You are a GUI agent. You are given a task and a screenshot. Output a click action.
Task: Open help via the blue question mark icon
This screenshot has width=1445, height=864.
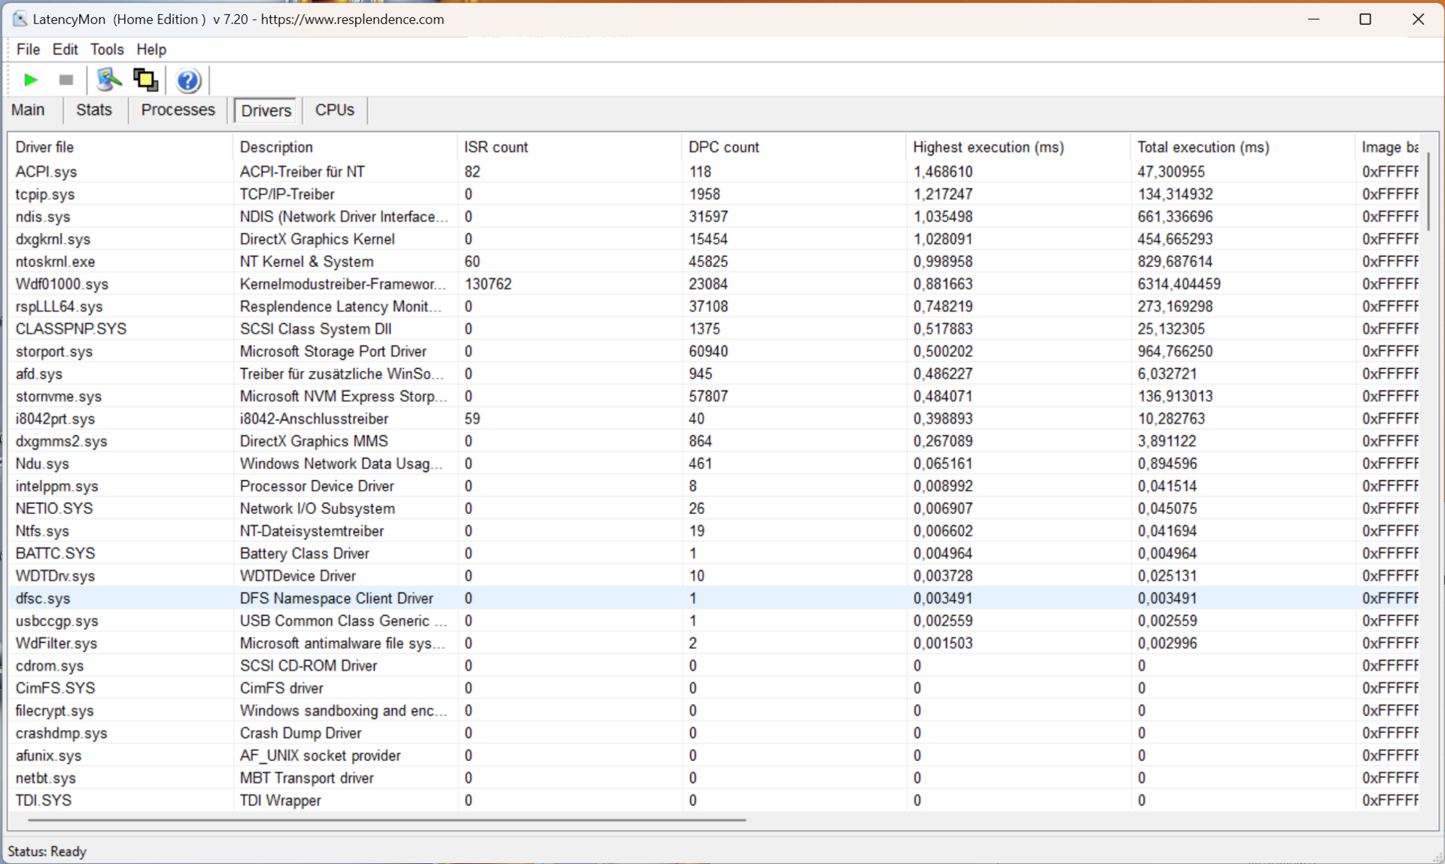click(188, 80)
